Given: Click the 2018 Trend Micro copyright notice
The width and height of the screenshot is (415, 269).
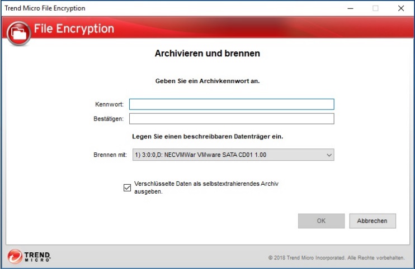Looking at the screenshot, I should pyautogui.click(x=336, y=257).
